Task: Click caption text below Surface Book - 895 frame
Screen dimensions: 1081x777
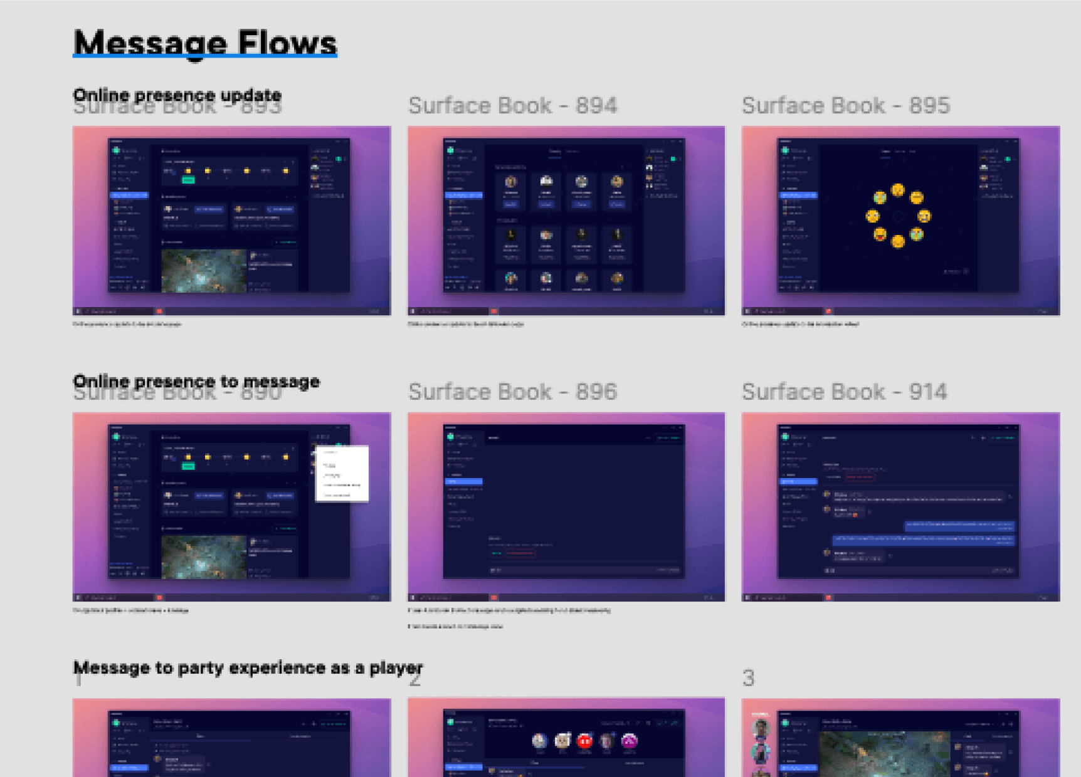Action: (x=800, y=324)
